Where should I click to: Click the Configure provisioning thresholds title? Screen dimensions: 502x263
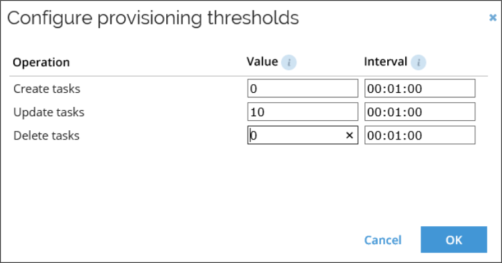point(153,18)
